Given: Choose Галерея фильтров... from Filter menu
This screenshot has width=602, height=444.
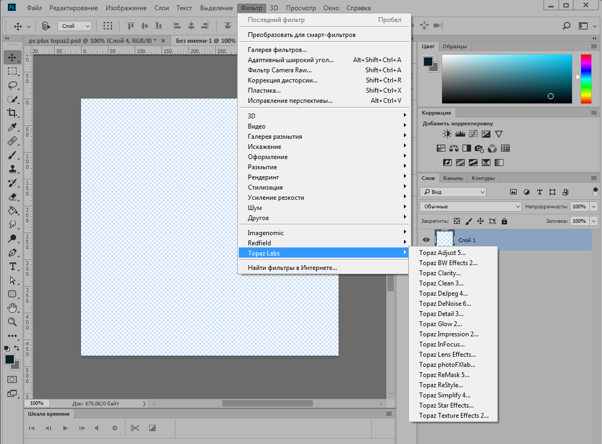Looking at the screenshot, I should 324,50.
